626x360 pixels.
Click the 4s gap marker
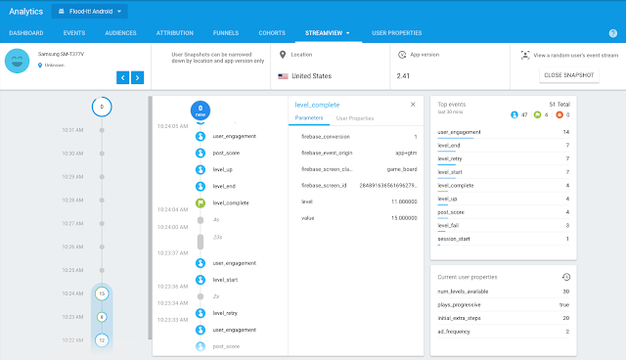pyautogui.click(x=201, y=220)
